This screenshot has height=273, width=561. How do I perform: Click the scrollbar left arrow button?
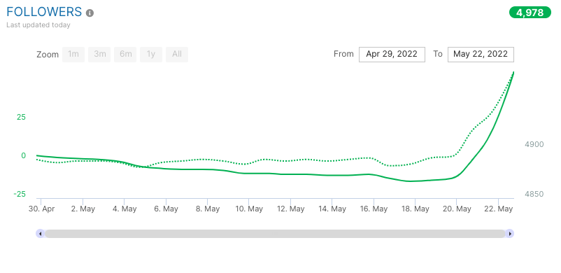point(40,234)
